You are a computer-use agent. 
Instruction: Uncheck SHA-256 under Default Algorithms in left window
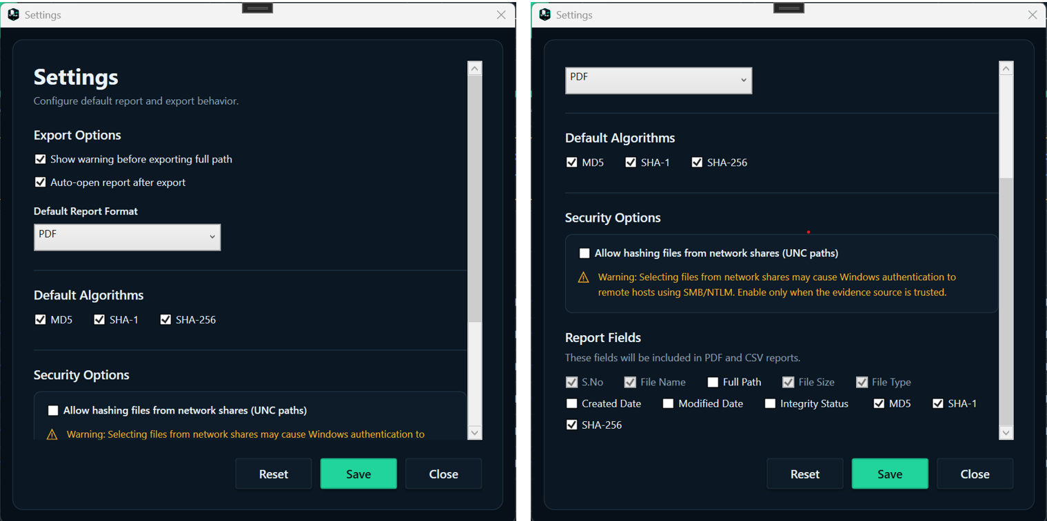[x=165, y=319]
